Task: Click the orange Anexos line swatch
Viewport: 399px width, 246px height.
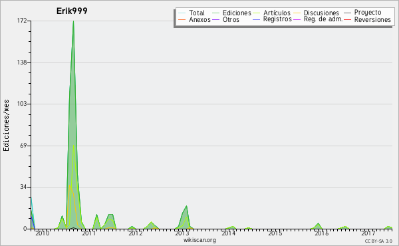Action: [x=182, y=19]
